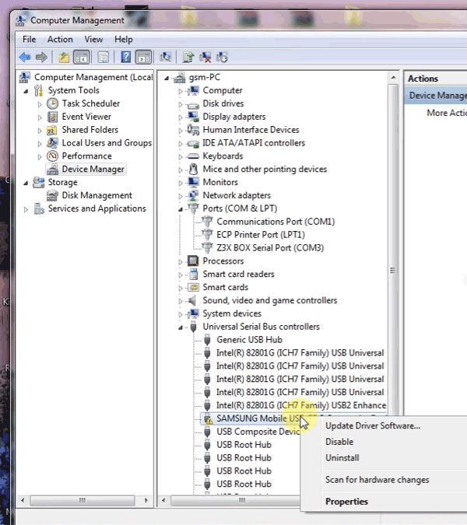467x525 pixels.
Task: Open Properties from the context menu
Action: 346,502
